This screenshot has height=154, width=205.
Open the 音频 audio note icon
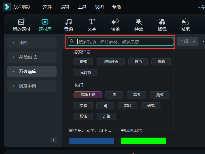(x=69, y=22)
